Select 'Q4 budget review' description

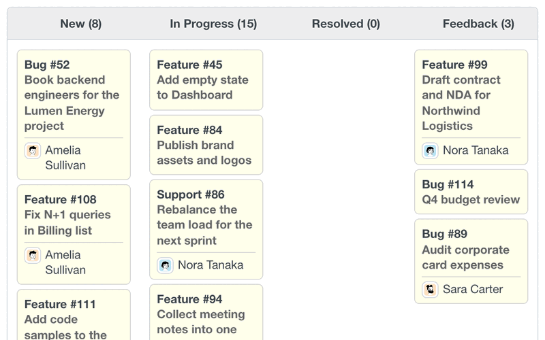471,200
